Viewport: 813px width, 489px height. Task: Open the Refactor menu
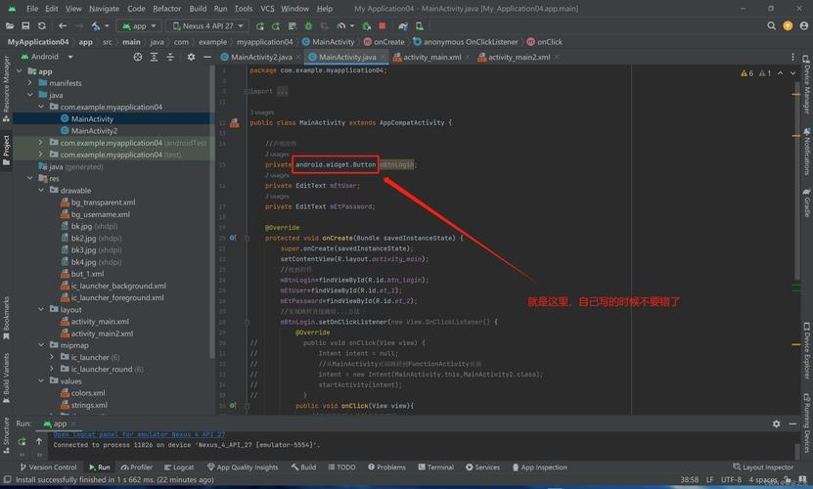(x=166, y=8)
